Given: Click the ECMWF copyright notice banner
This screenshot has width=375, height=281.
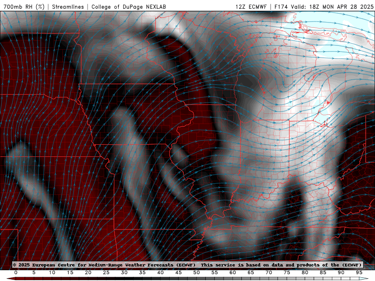Looking at the screenshot, I should (x=187, y=265).
